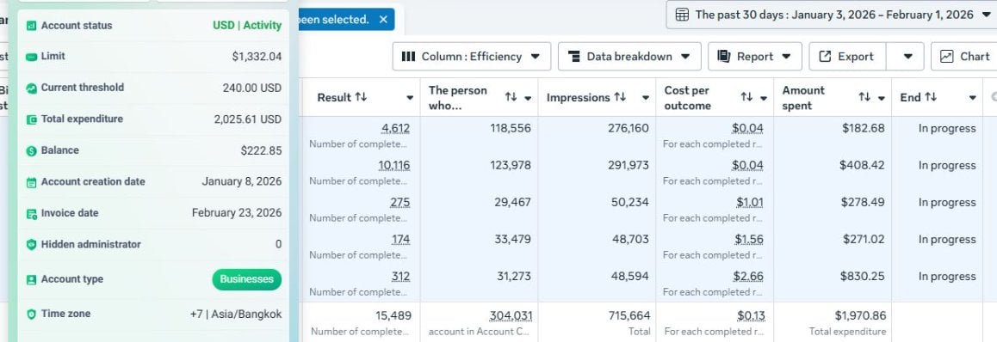The image size is (997, 342).
Task: Click the February 23, 2026 invoice date
Action: click(x=237, y=213)
